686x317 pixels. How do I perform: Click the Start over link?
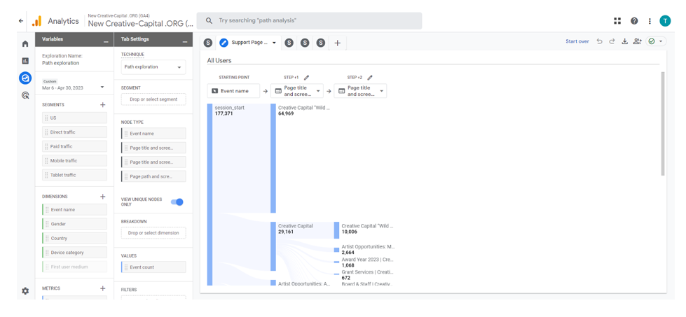pyautogui.click(x=577, y=41)
